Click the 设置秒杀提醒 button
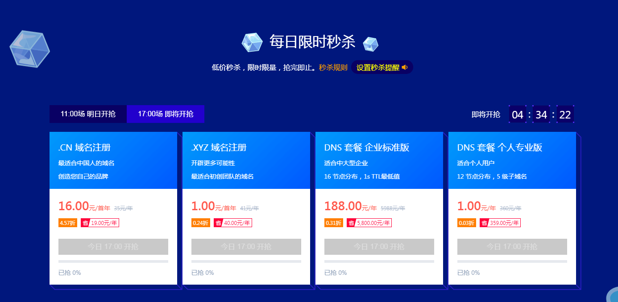This screenshot has height=302, width=618. coord(382,67)
